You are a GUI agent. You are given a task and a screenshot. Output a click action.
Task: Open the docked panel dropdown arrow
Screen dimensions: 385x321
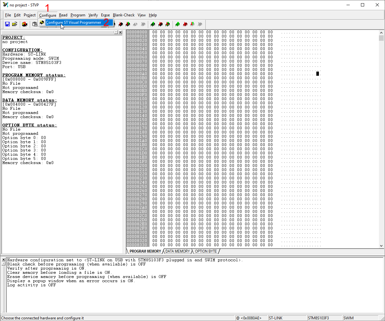[x=116, y=32]
